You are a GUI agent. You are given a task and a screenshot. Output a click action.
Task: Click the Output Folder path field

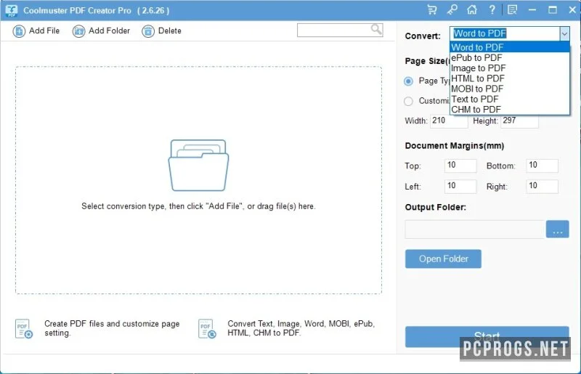click(x=475, y=229)
